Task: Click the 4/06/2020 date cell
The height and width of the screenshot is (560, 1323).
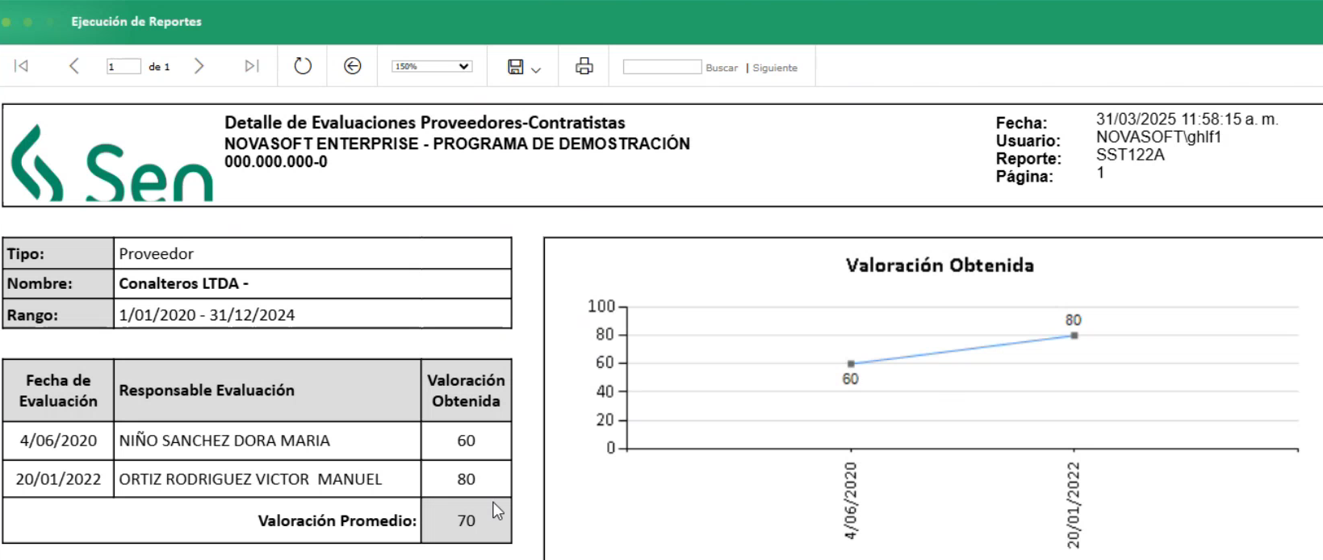Action: (58, 441)
